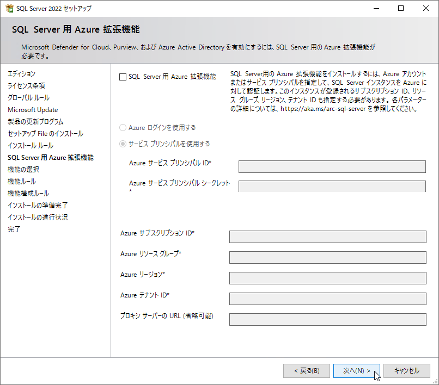Go back with the 戻る(B) button

pyautogui.click(x=307, y=371)
